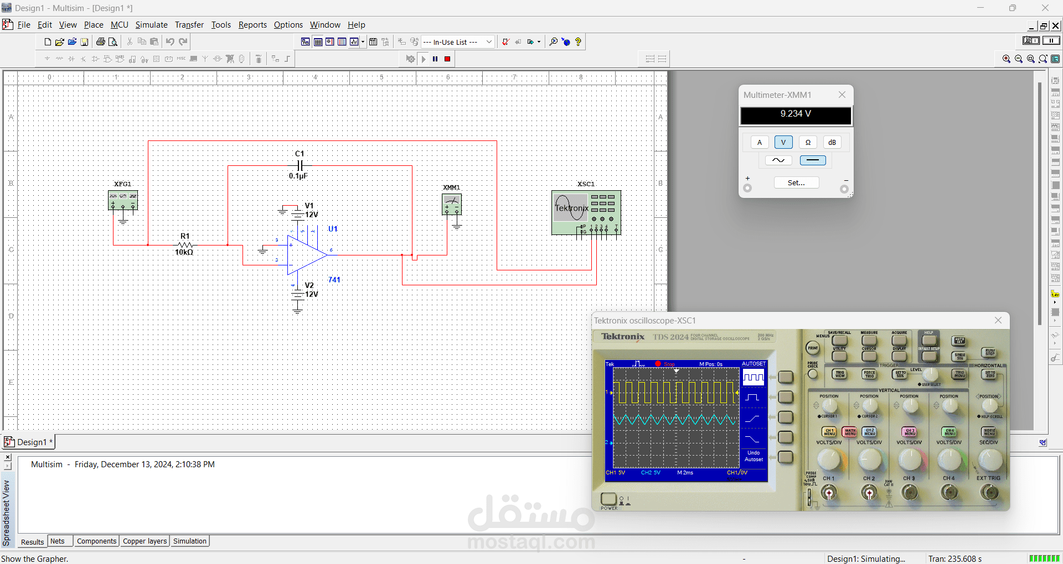Click the Electrical Rules Check icon
Screen dimensions: 1063x564
click(x=505, y=42)
